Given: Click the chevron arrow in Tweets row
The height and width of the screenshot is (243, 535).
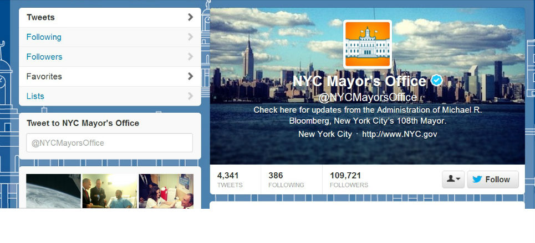Looking at the screenshot, I should [190, 17].
